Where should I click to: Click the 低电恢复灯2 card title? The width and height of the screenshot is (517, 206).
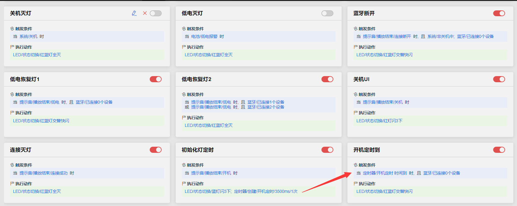click(x=196, y=79)
